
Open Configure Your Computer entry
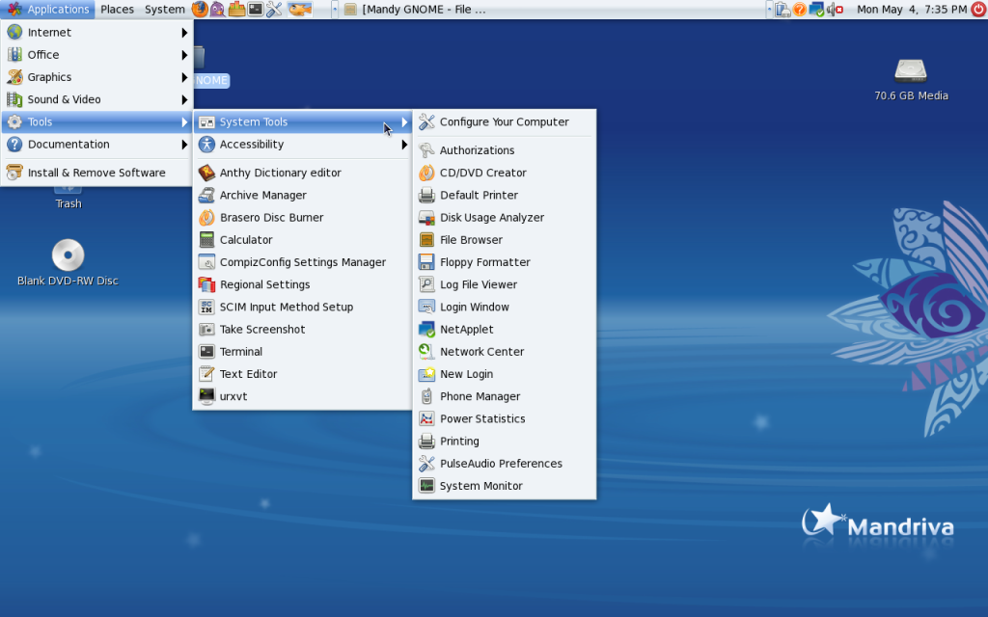click(x=504, y=122)
